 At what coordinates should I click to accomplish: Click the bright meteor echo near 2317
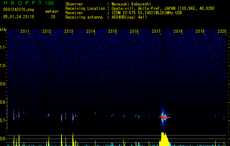click(x=163, y=117)
